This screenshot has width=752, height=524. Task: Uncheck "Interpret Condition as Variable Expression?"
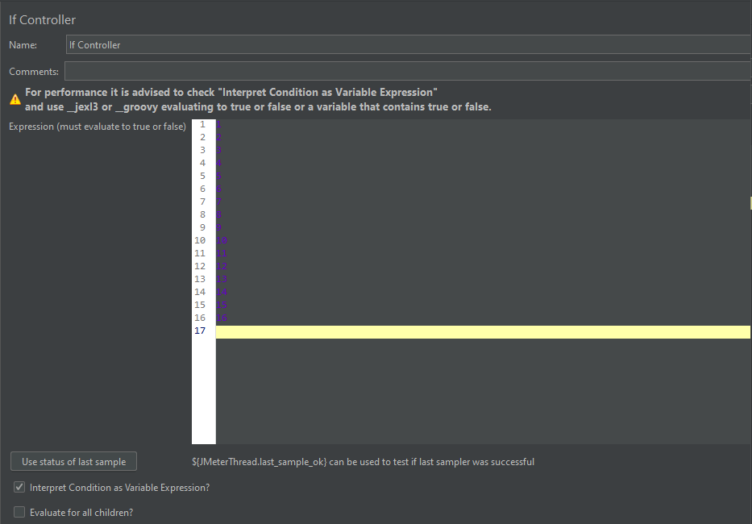pos(19,488)
